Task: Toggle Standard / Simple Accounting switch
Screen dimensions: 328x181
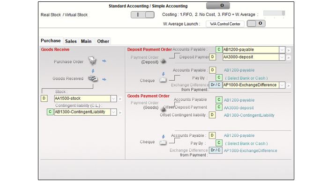Action: [x=218, y=6]
